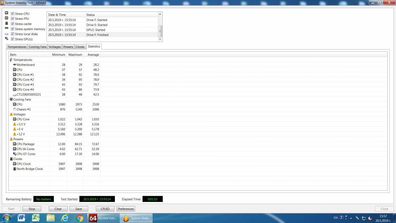
Task: Select the CPU Clock row
Action: pos(55,164)
